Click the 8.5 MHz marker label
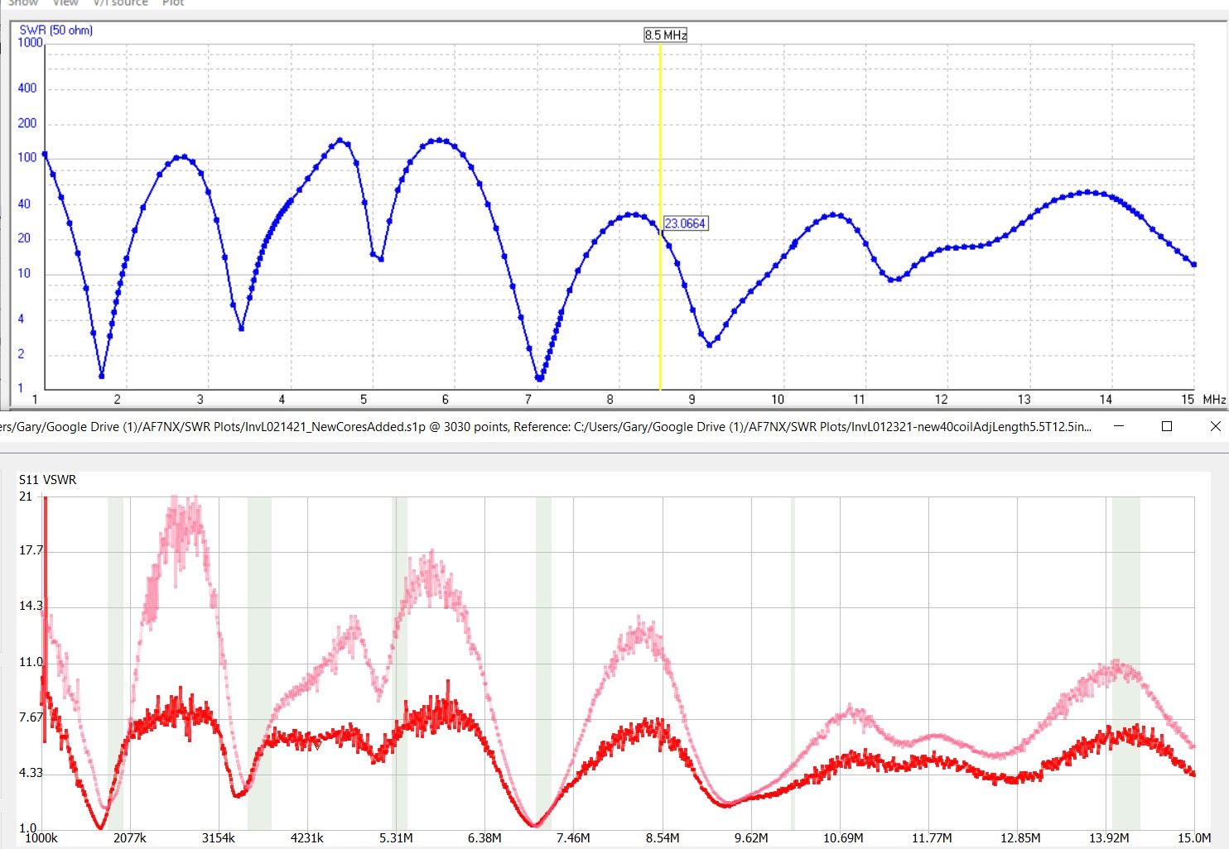This screenshot has height=849, width=1229. click(666, 35)
